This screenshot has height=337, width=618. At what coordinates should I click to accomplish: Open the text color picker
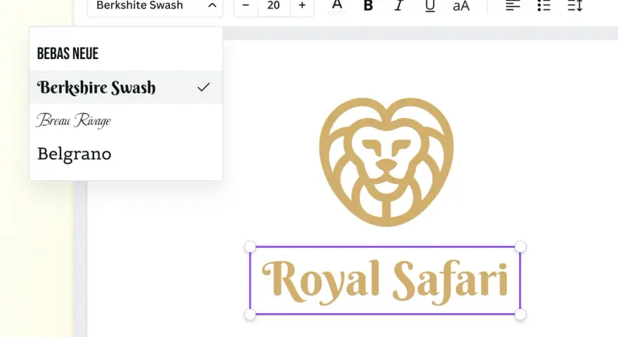337,6
